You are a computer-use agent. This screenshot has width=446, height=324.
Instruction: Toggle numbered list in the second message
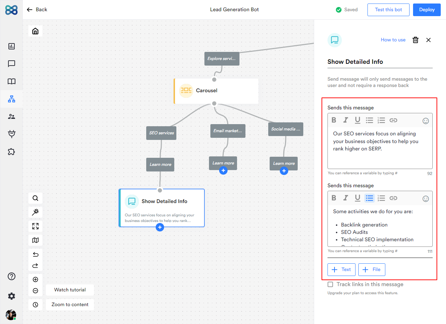pos(381,198)
